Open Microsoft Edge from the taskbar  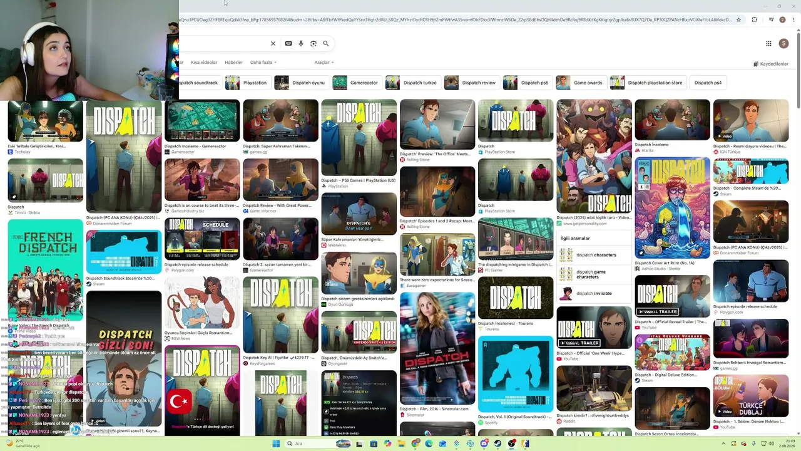[429, 443]
